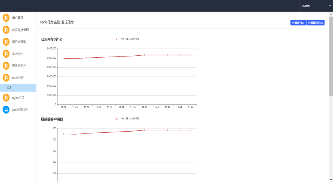Click the 用户管理 sidebar icon
333x182 pixels.
click(6, 18)
